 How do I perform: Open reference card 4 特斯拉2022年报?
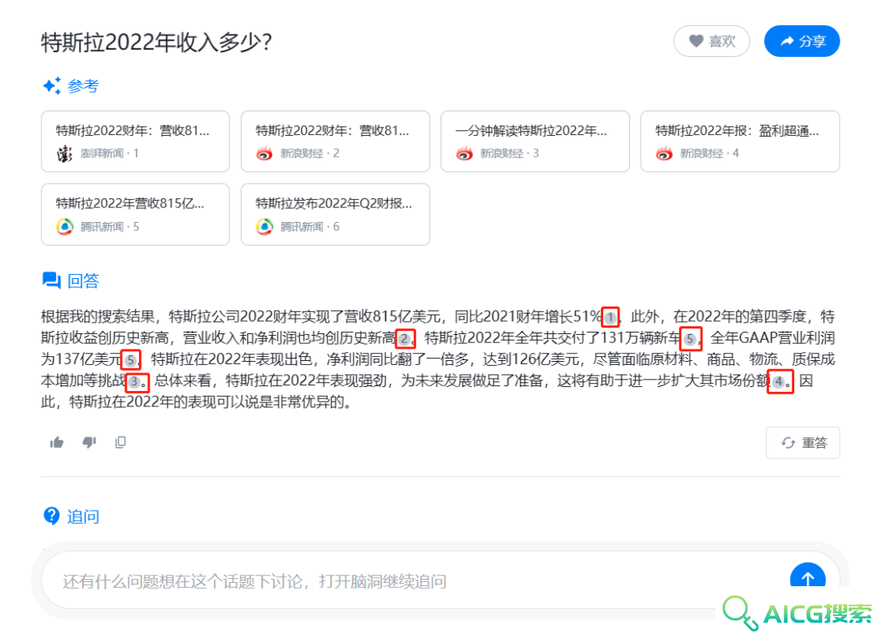pyautogui.click(x=740, y=141)
